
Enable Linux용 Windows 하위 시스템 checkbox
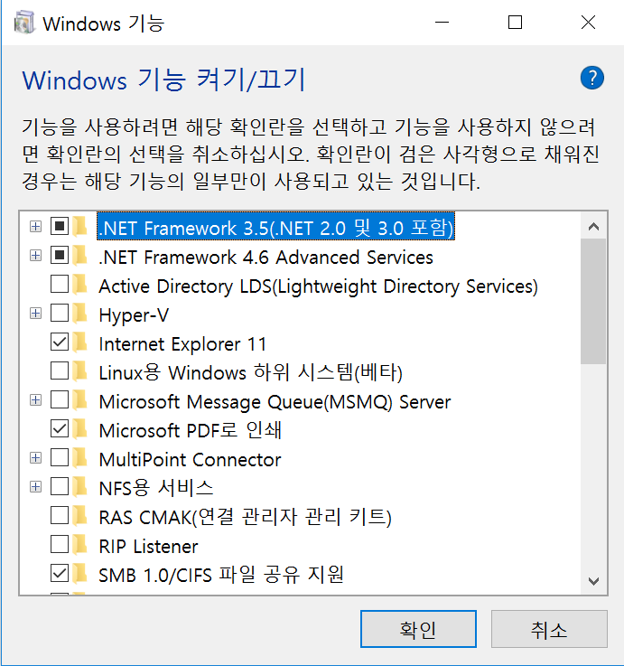(60, 371)
